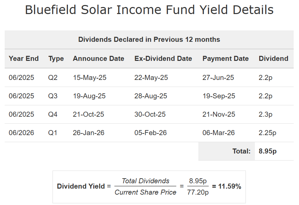Click the Bluefield Solar Income Fund Yield Details heading
Viewport: 299px width, 205px height.
tap(149, 10)
